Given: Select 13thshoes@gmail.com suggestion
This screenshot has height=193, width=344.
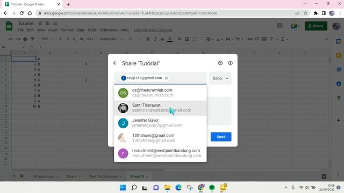Looking at the screenshot, I should (x=160, y=138).
